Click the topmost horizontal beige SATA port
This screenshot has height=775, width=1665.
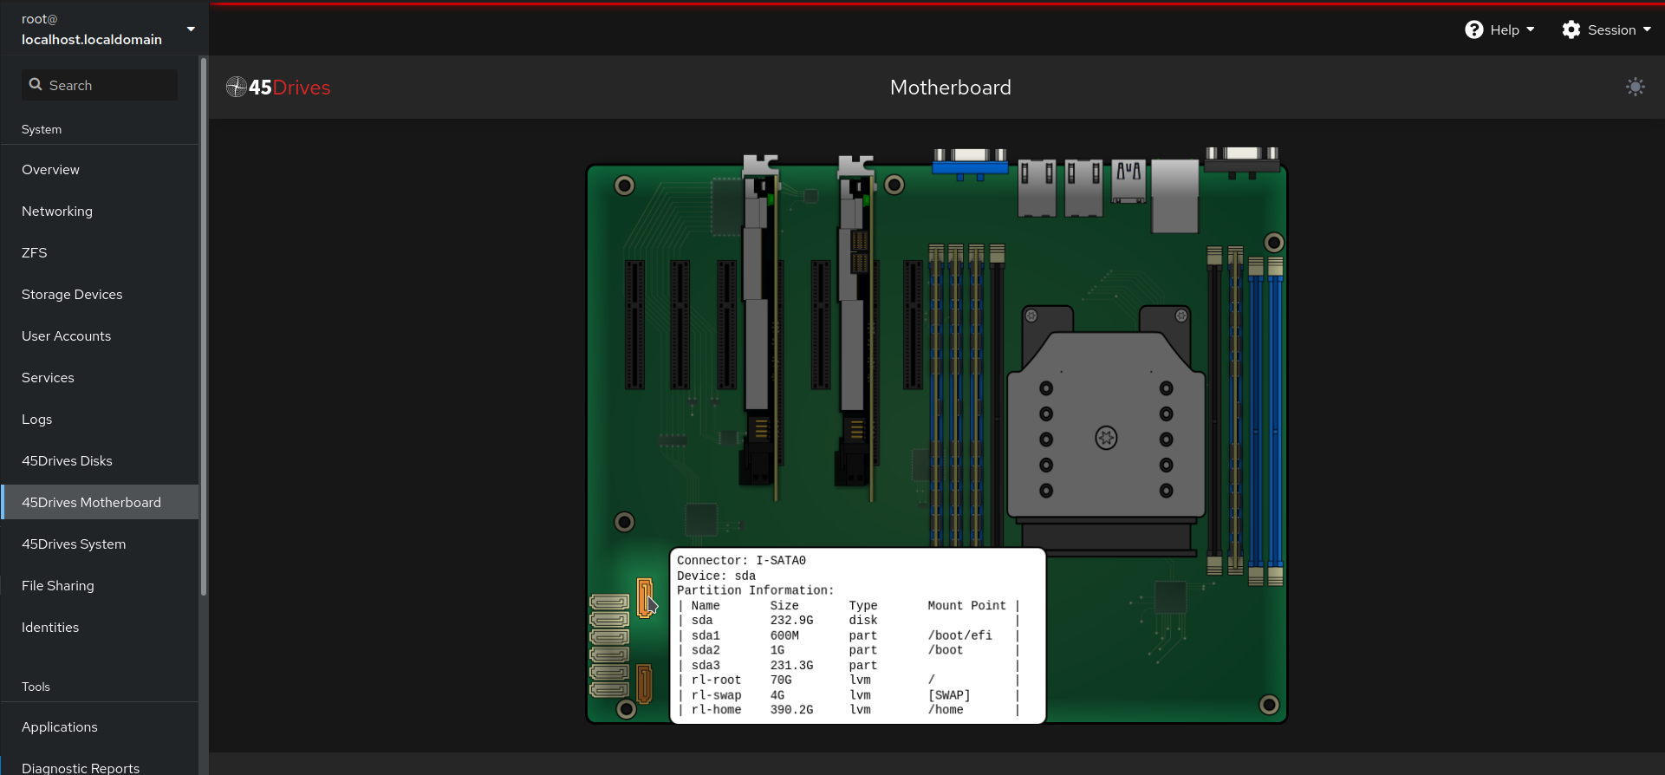point(609,602)
